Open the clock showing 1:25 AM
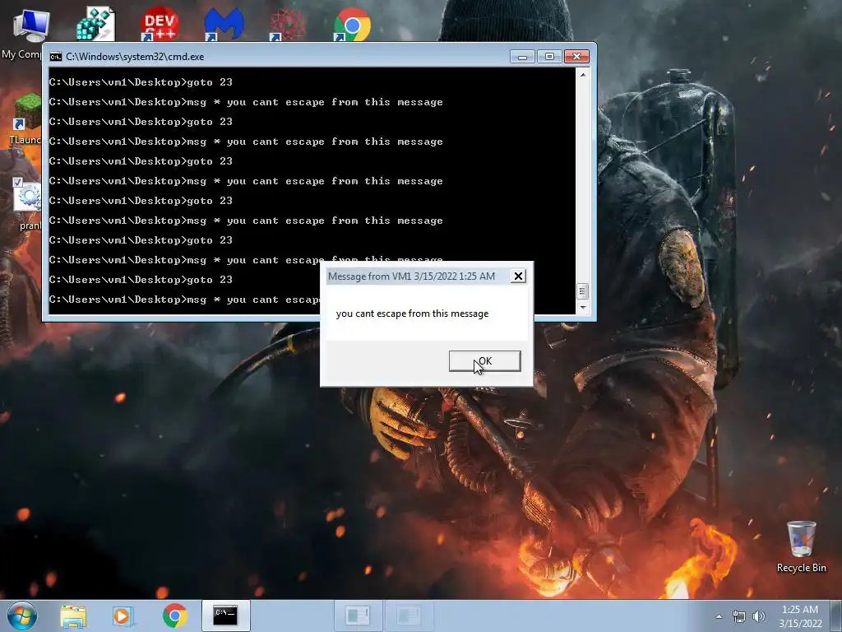The width and height of the screenshot is (842, 632). [x=800, y=616]
